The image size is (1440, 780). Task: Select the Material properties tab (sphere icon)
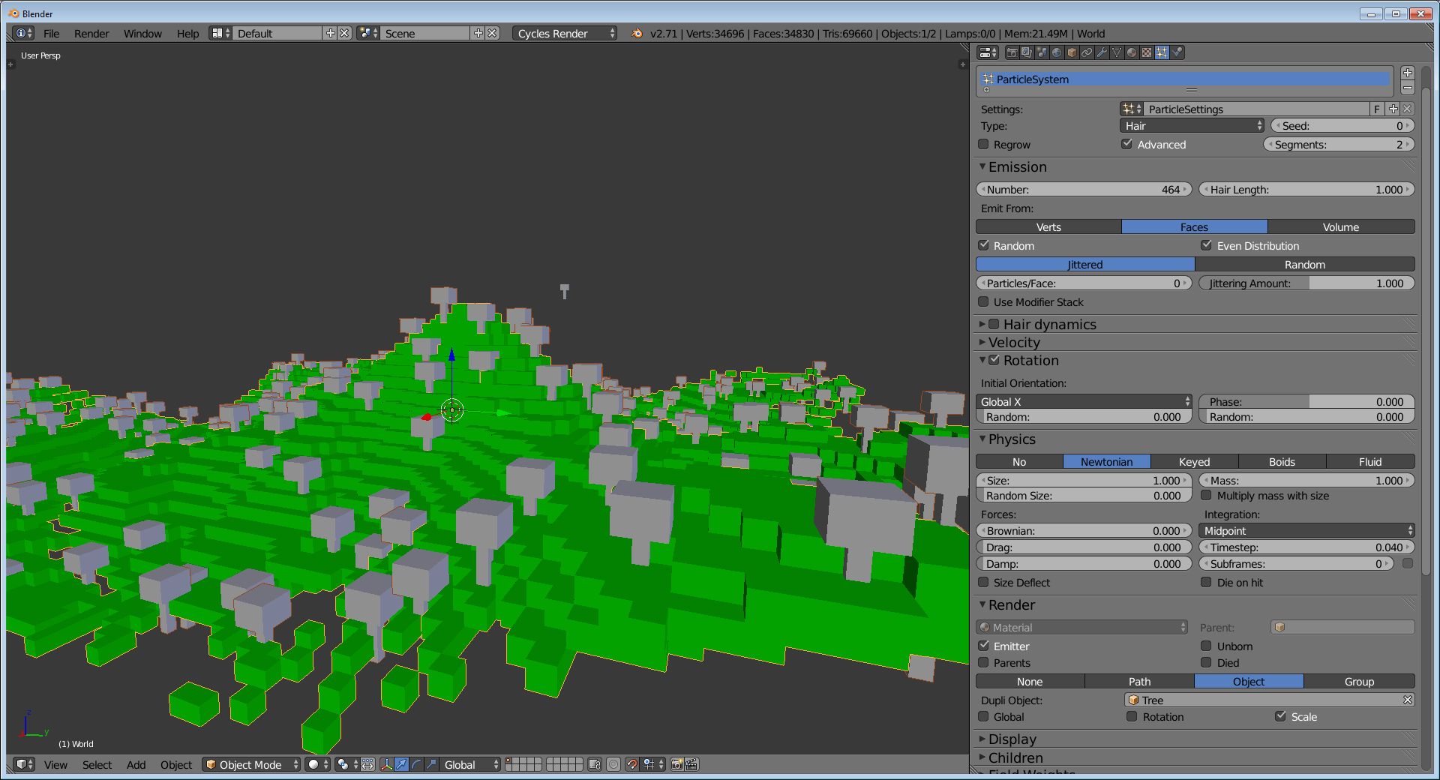(x=1131, y=52)
